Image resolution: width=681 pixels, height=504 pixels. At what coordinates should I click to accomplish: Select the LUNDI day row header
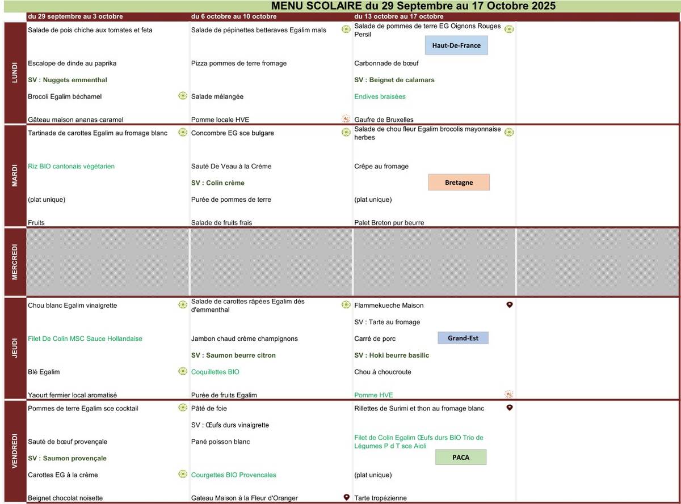15,73
